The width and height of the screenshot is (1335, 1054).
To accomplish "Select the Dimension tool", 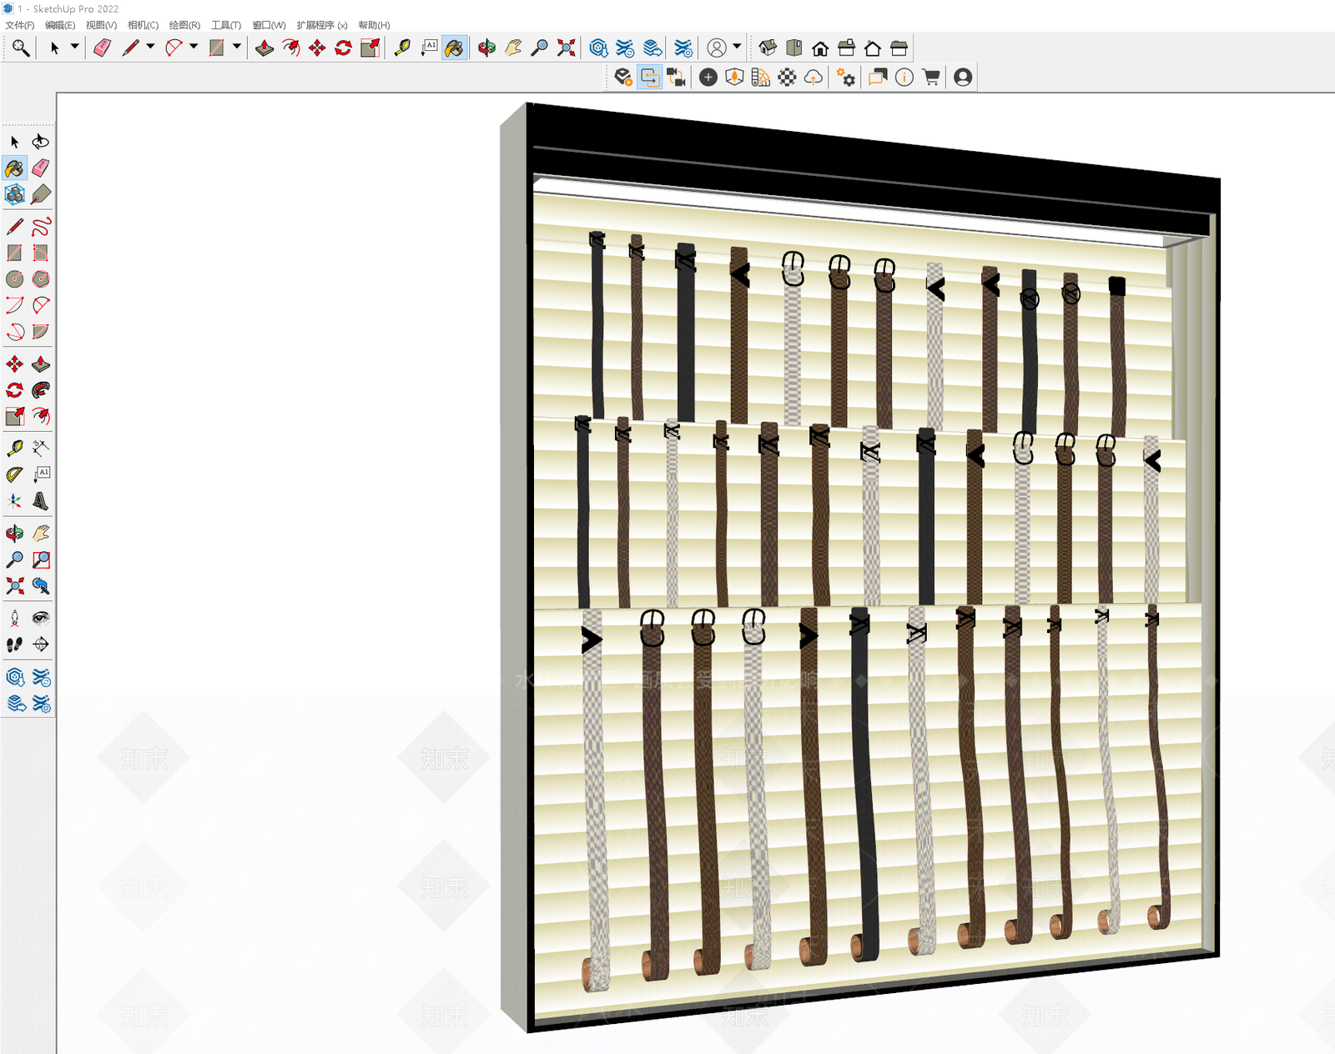I will (x=41, y=449).
